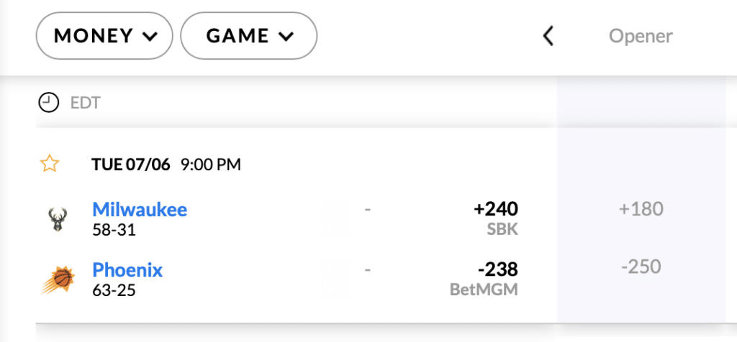The height and width of the screenshot is (342, 737).
Task: Open the Phoenix team link
Action: [x=127, y=269]
